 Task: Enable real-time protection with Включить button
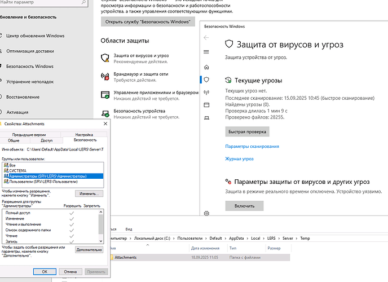click(244, 206)
